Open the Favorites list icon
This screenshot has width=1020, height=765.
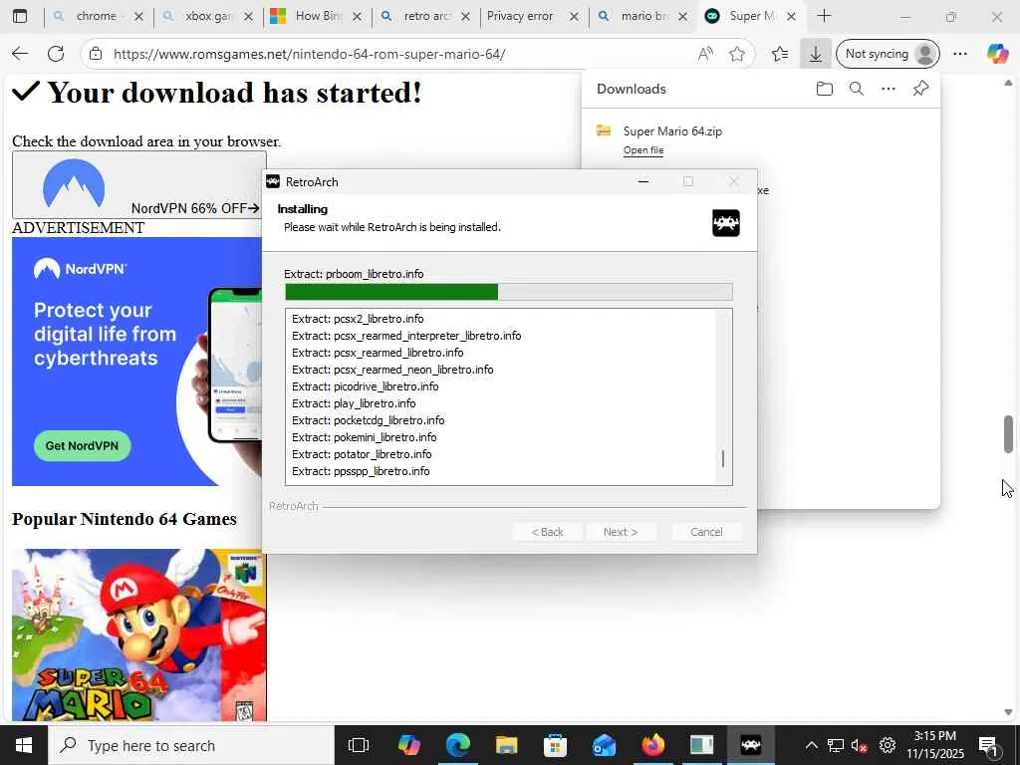[x=780, y=54]
